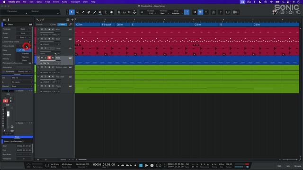Choose Narrow in Follow chords menu
Screen dimensions: 303x170
[25, 57]
